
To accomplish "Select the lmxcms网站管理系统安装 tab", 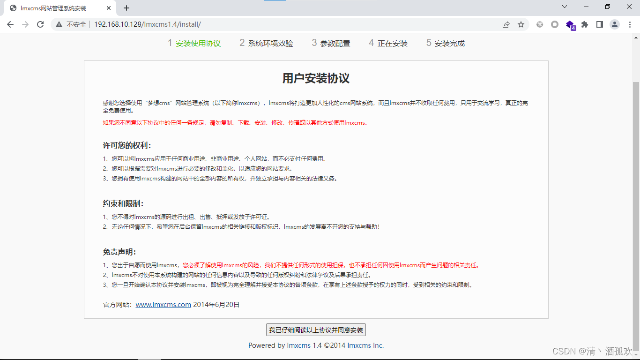I will (x=53, y=8).
